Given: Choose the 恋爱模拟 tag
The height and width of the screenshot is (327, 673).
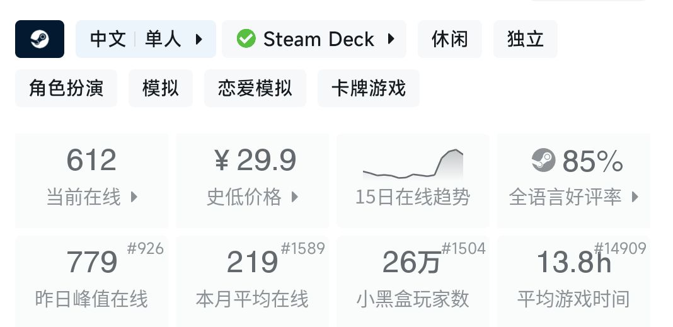Looking at the screenshot, I should coord(255,88).
